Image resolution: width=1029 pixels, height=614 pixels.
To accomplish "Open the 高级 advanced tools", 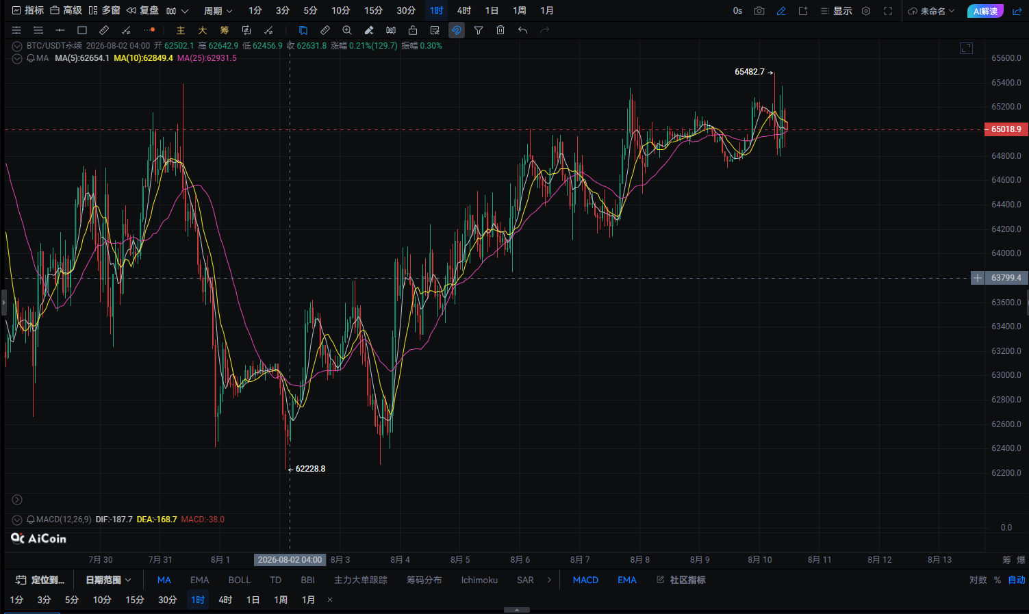I will 66,10.
